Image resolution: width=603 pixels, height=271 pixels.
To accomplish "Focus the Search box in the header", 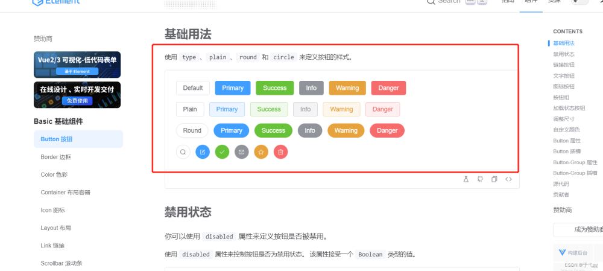I will point(457,2).
